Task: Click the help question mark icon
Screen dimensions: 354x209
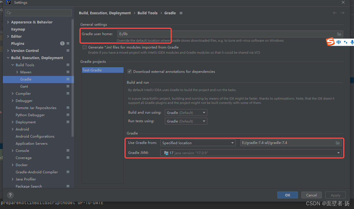Action: pos(10,195)
